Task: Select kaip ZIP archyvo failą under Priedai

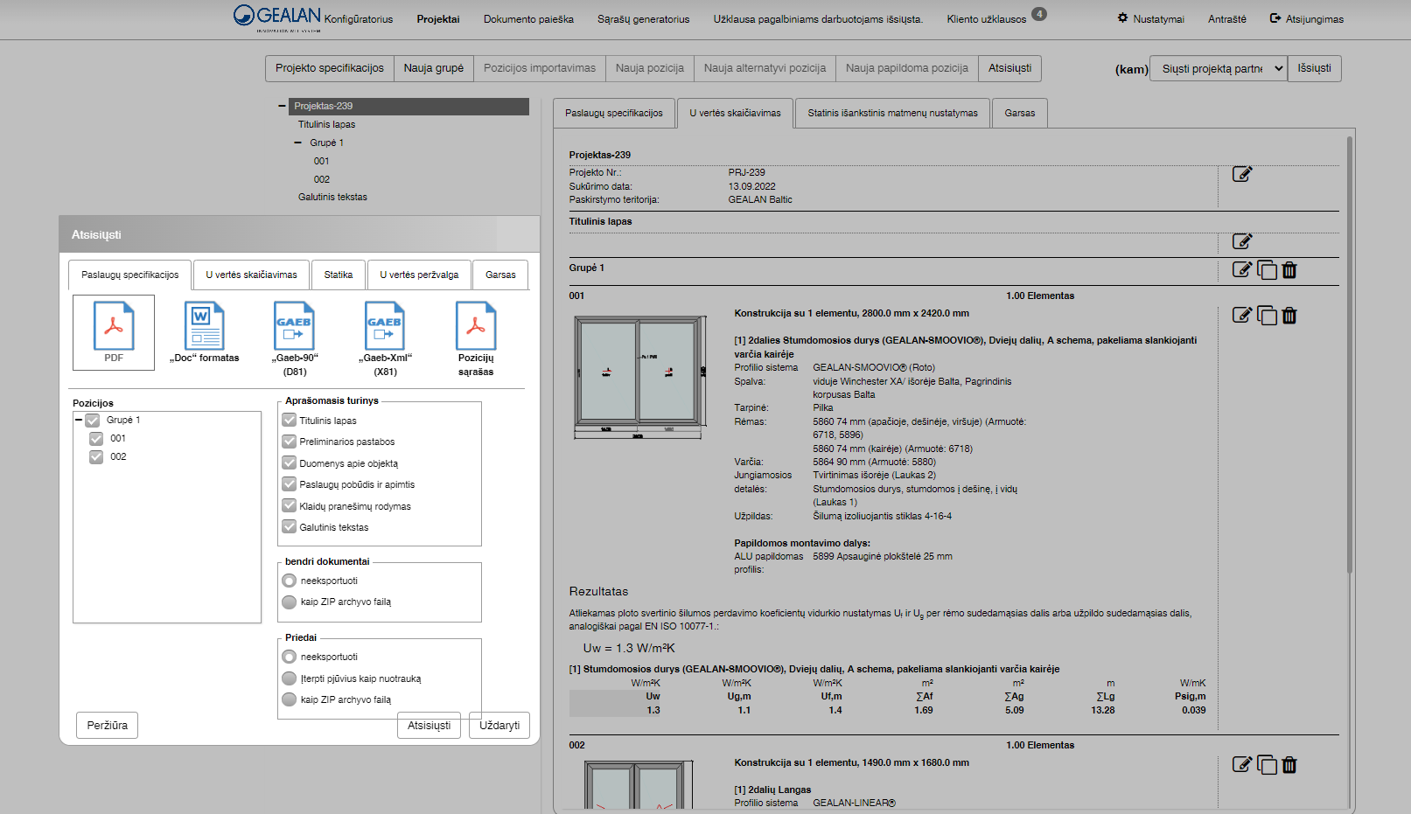Action: pyautogui.click(x=290, y=699)
